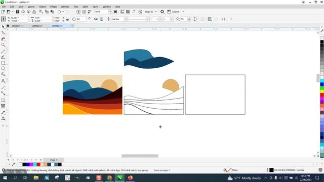Click the Welcome screen home tab icon
Screen dimensions: 324x182
[8, 26]
